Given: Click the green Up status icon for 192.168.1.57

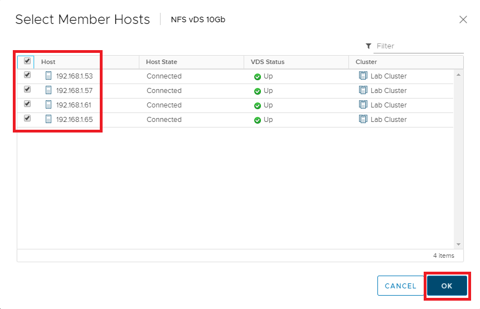Looking at the screenshot, I should coord(258,91).
